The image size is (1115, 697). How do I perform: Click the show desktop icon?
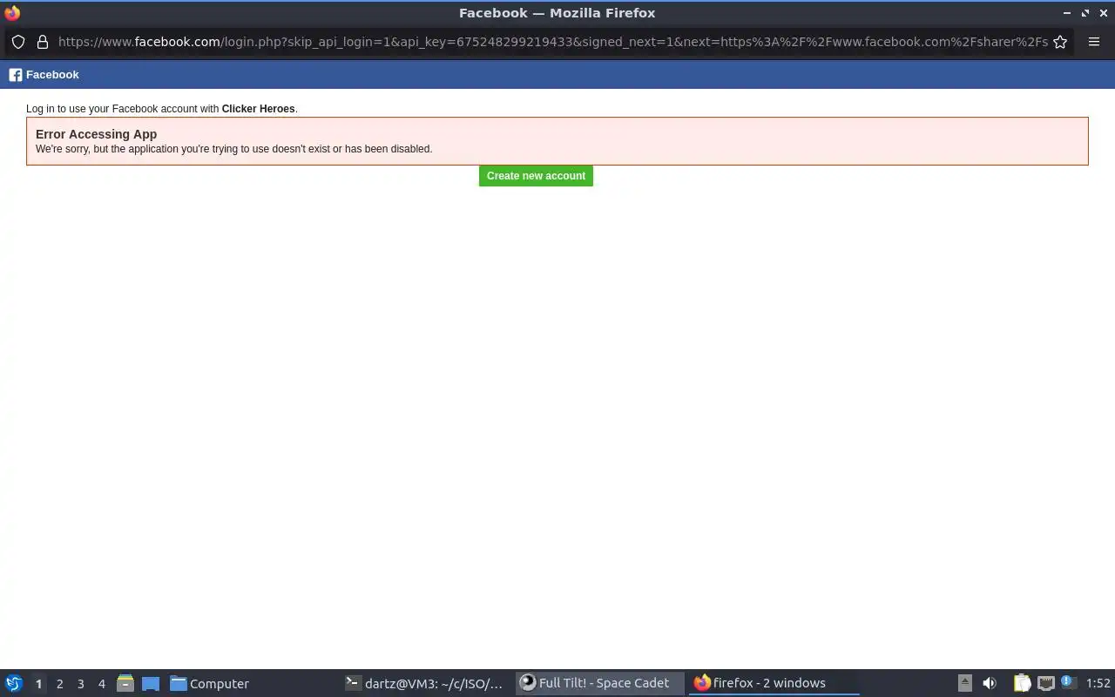(151, 684)
